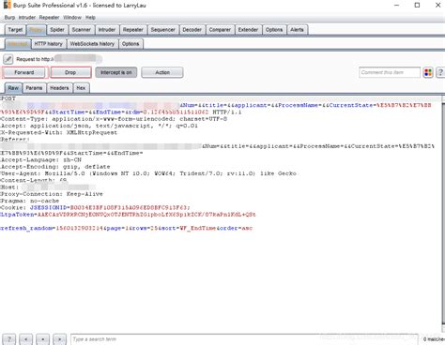The height and width of the screenshot is (345, 445).
Task: Click the Burp Suite logo icon
Action: click(7, 5)
